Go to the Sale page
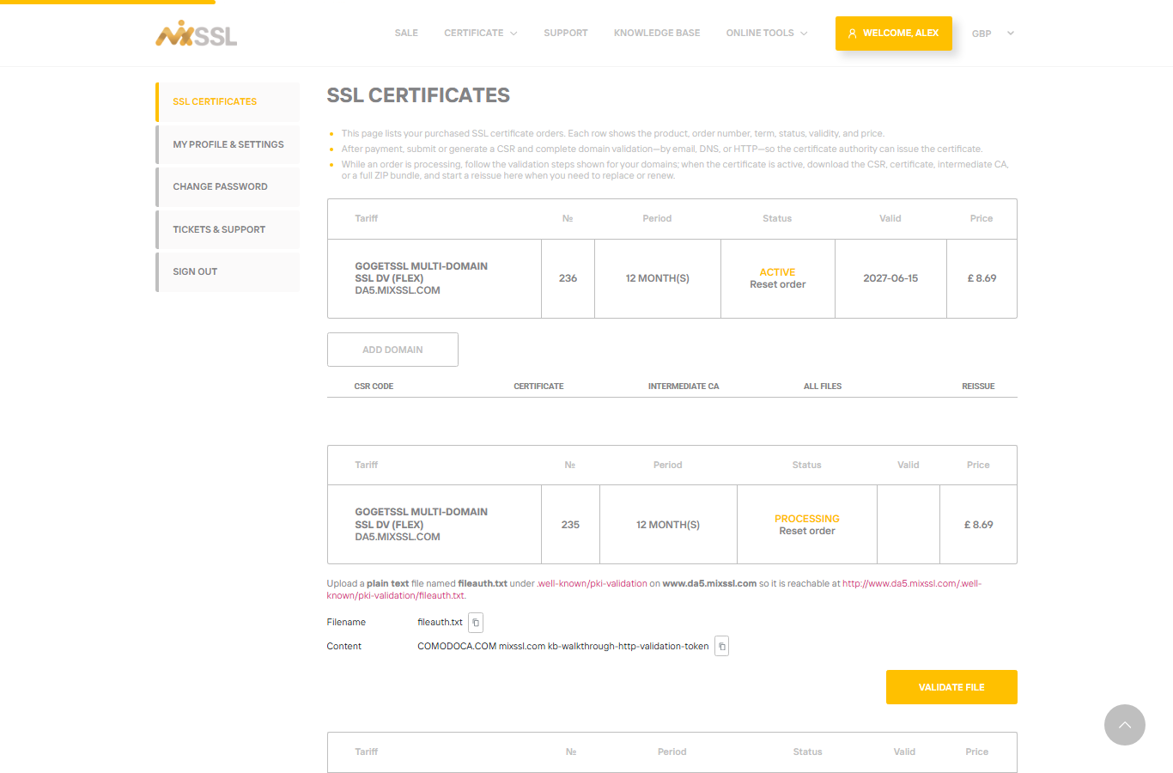The width and height of the screenshot is (1173, 773). (x=406, y=33)
